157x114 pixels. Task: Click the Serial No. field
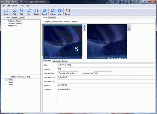106,85
